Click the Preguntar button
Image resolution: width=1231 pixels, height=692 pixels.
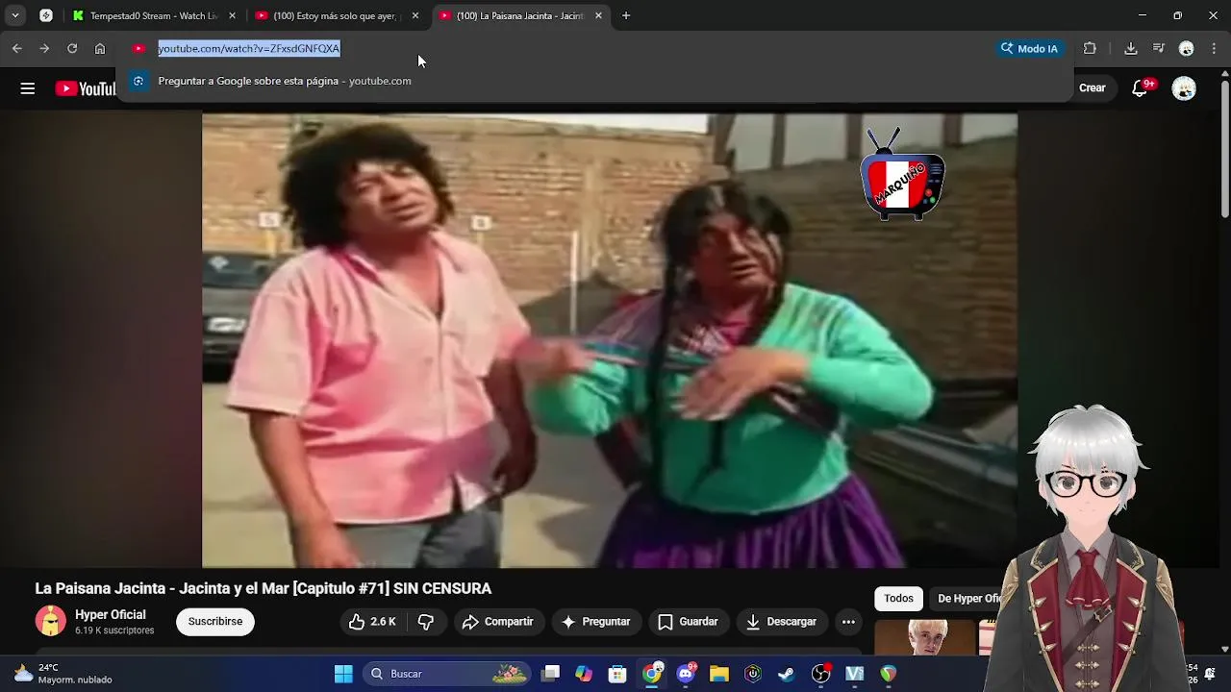(596, 622)
